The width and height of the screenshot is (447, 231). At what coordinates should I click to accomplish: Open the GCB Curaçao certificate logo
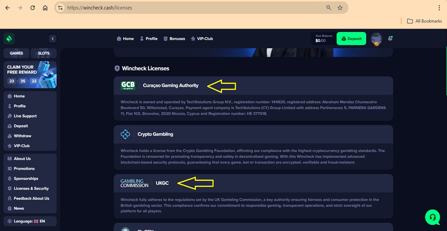point(128,86)
